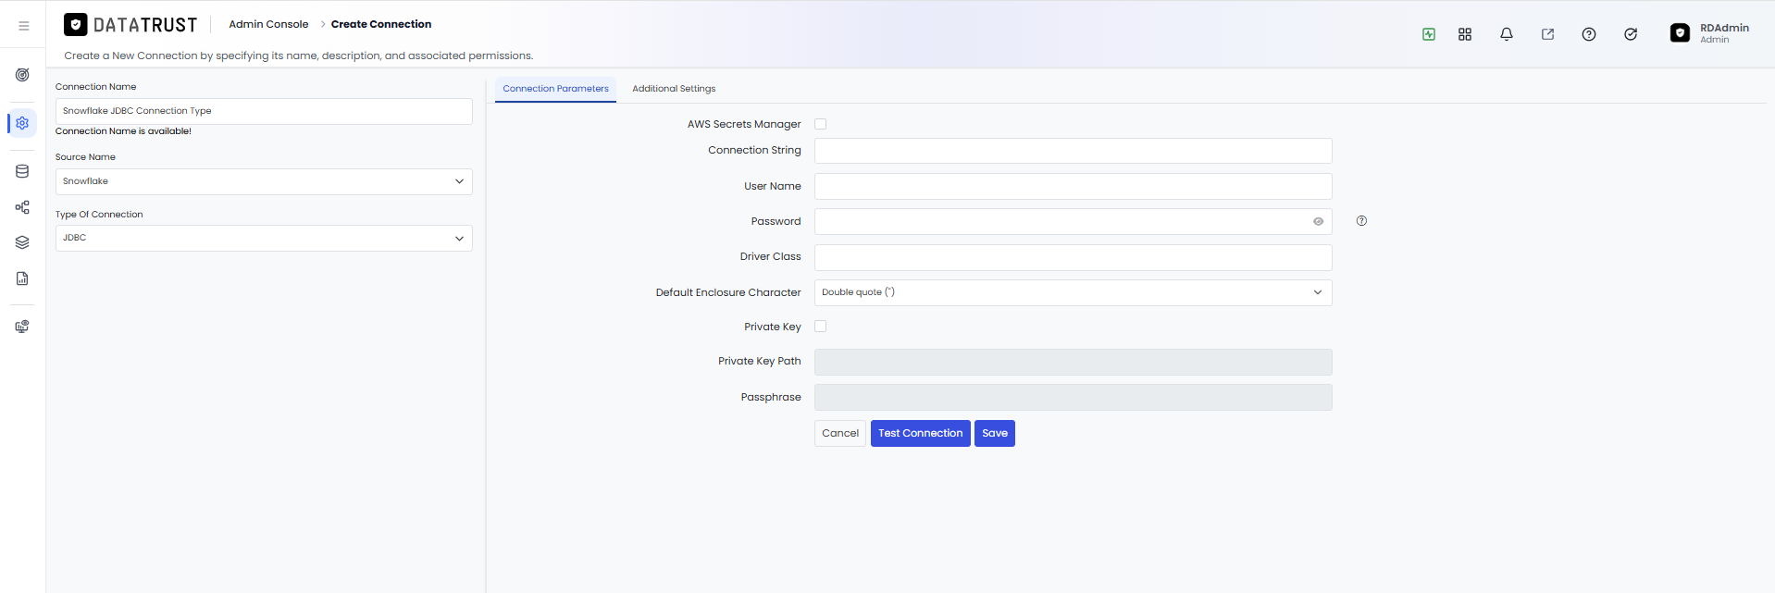
Task: Click the Test Connection button
Action: coord(920,433)
